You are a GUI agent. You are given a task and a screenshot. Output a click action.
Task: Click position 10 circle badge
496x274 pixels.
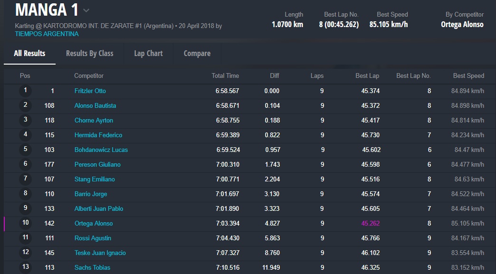pyautogui.click(x=26, y=223)
